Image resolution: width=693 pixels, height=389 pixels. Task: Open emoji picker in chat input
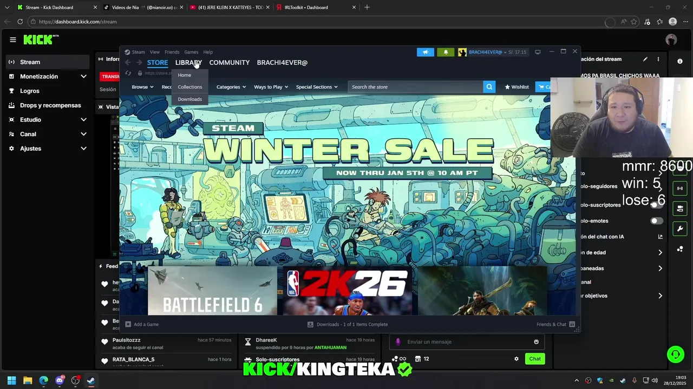(x=537, y=341)
